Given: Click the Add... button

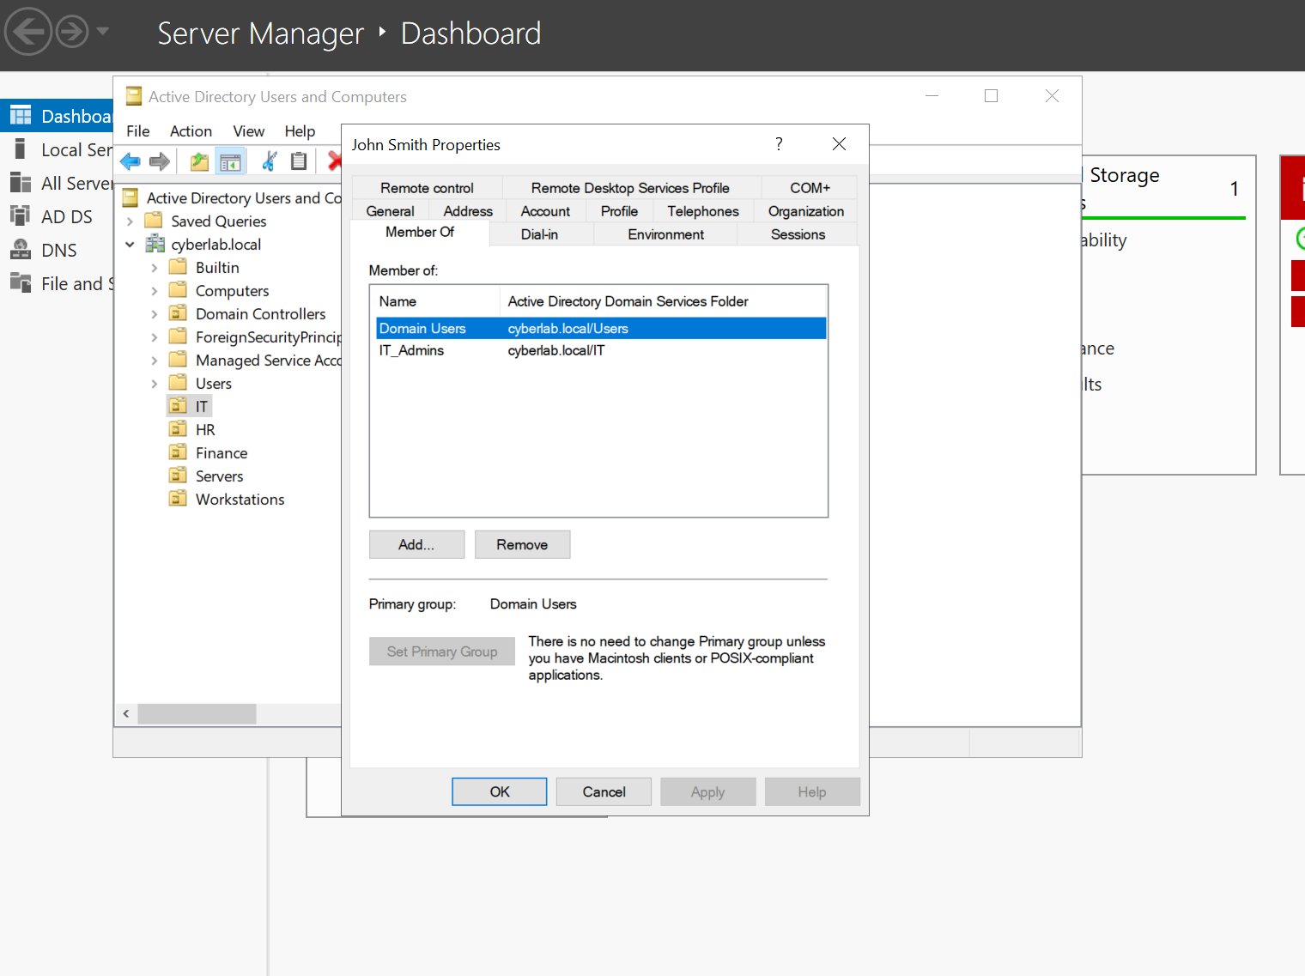Looking at the screenshot, I should [416, 545].
